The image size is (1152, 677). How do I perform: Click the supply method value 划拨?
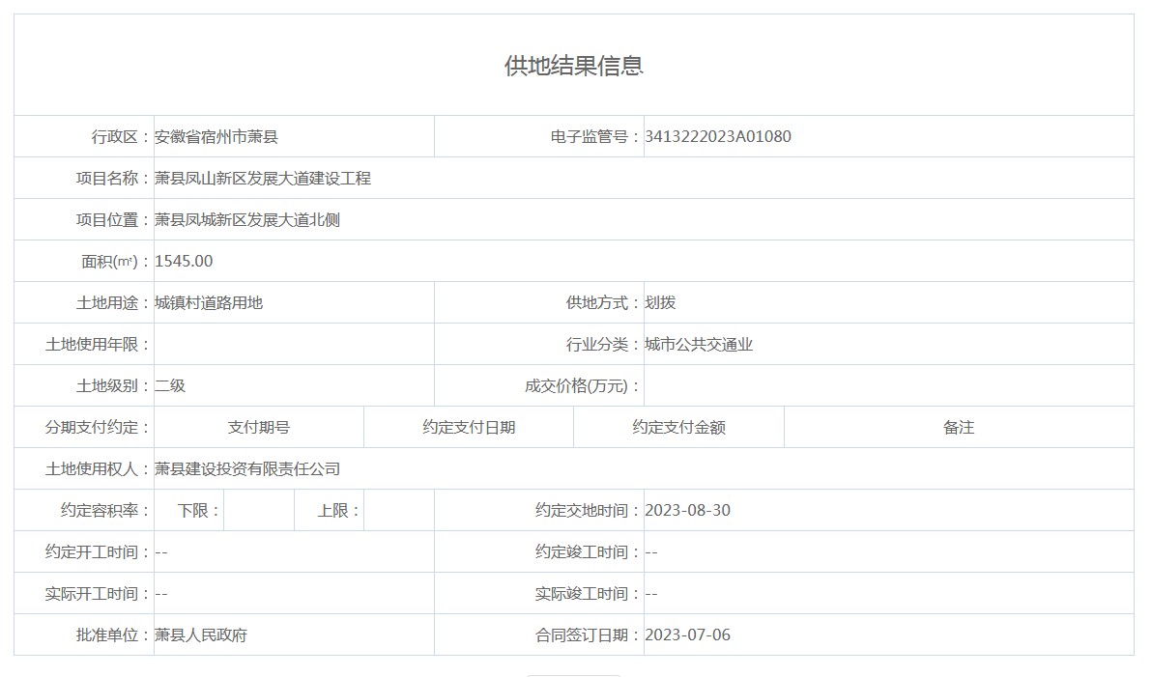[660, 303]
